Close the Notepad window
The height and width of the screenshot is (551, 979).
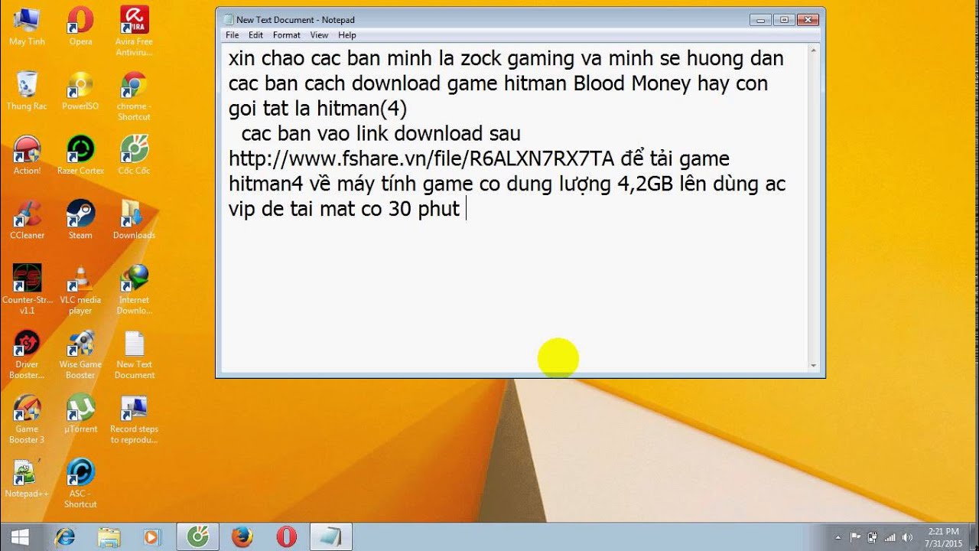808,20
